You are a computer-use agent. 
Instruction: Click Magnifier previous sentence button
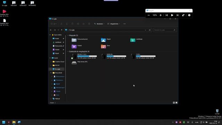click(166, 15)
